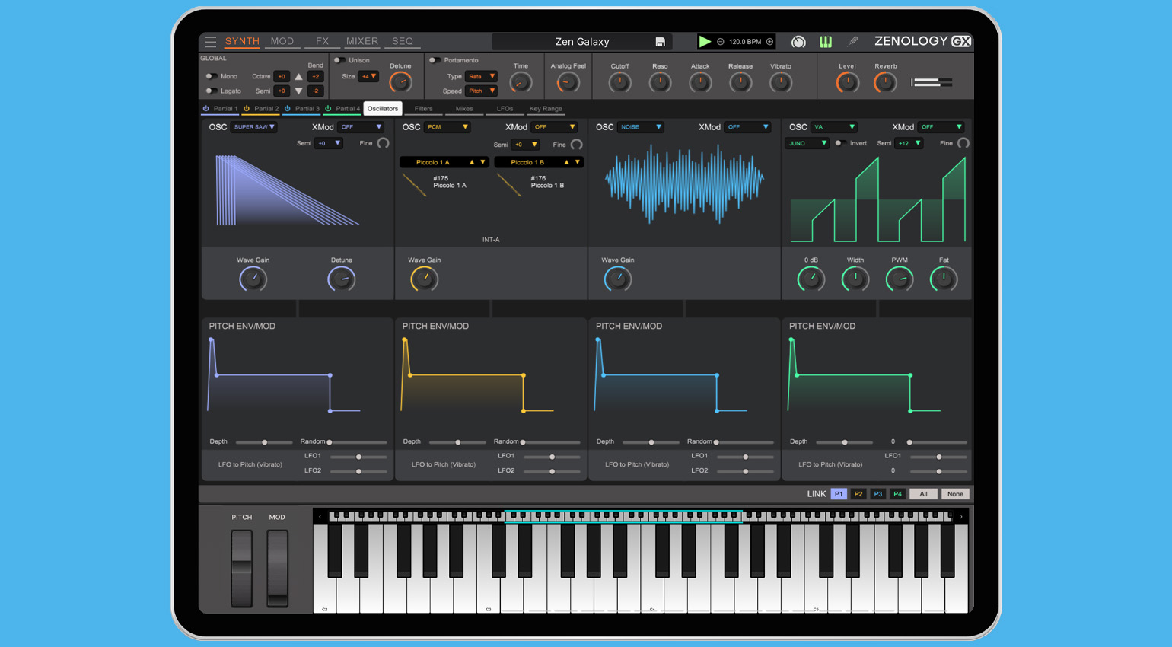This screenshot has width=1172, height=647.
Task: Open the JUNO model dropdown
Action: coord(809,142)
